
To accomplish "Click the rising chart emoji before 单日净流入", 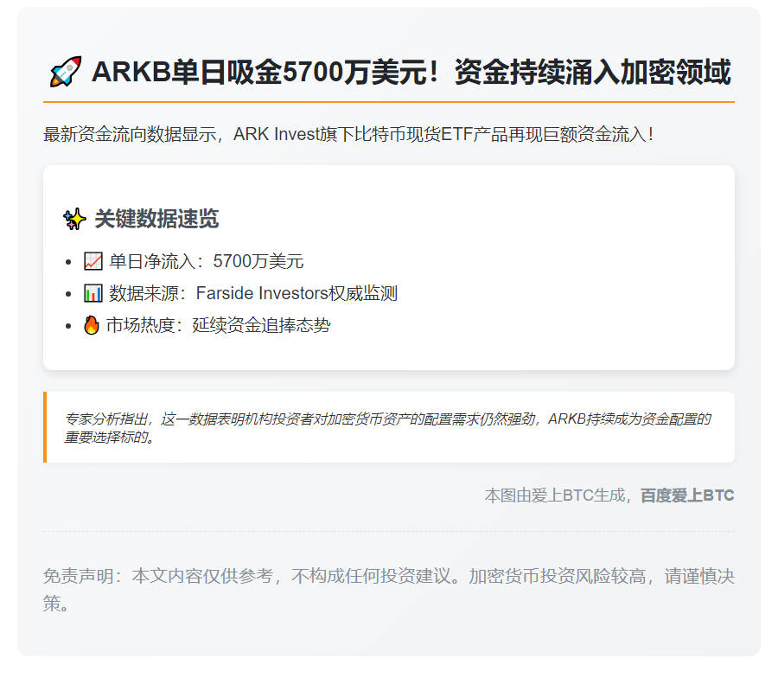I will 93,261.
